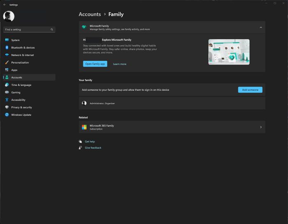Screen dimensions: 288x224
Task: Click the Learn more link
Action: click(120, 64)
